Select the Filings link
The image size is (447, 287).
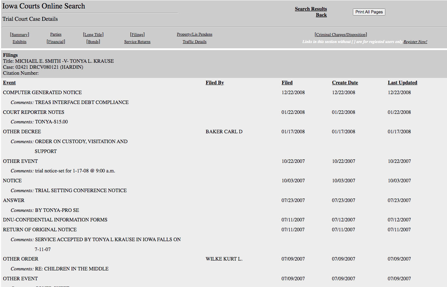(x=137, y=35)
